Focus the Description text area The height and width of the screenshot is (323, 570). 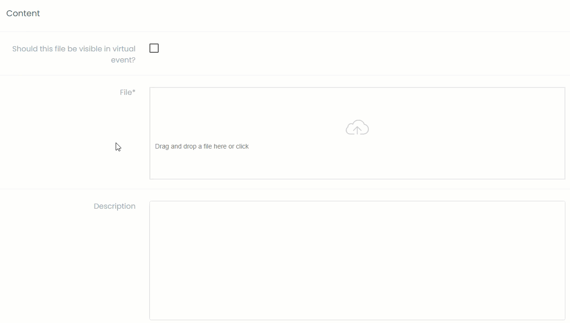(357, 261)
